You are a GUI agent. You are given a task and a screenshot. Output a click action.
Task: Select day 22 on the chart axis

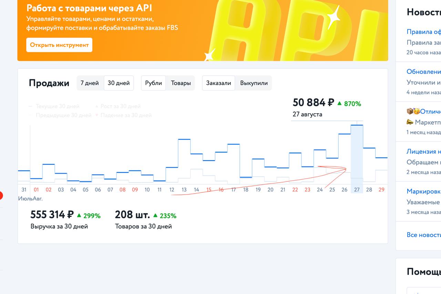(295, 189)
